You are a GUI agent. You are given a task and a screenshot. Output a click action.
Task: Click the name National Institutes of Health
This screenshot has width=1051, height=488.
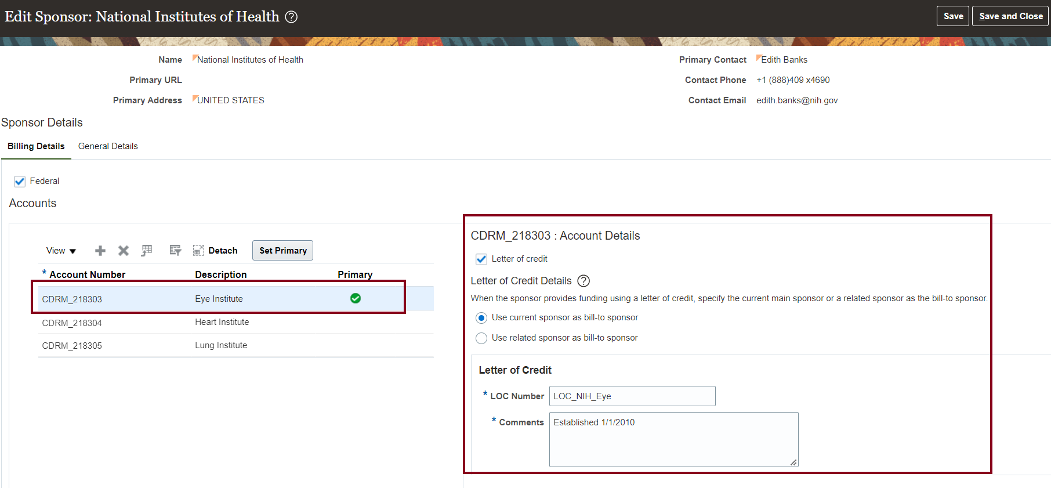point(250,60)
